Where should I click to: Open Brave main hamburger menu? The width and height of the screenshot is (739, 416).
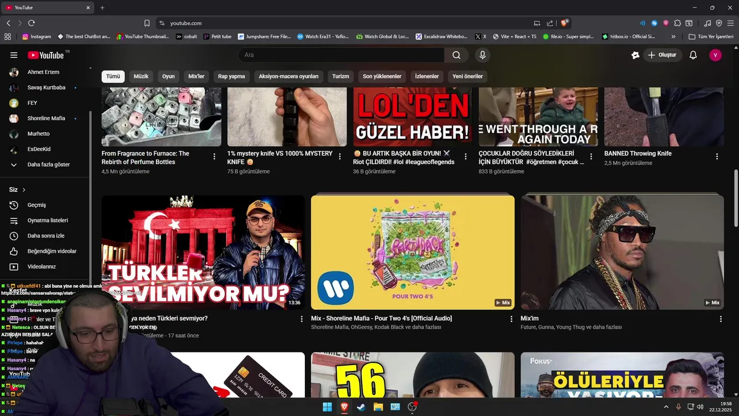point(730,23)
